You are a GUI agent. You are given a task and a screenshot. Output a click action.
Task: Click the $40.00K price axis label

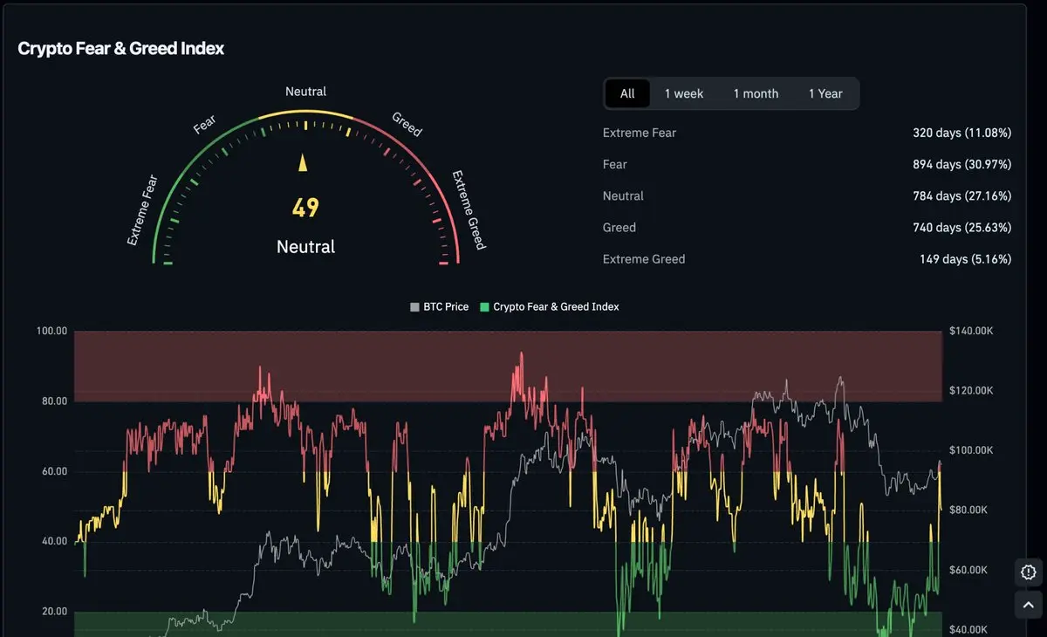[x=968, y=629]
